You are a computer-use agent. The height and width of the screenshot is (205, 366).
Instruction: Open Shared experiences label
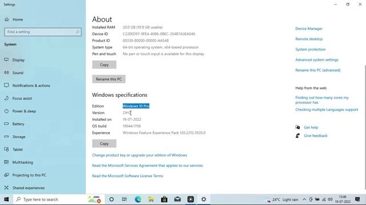[x=29, y=188]
